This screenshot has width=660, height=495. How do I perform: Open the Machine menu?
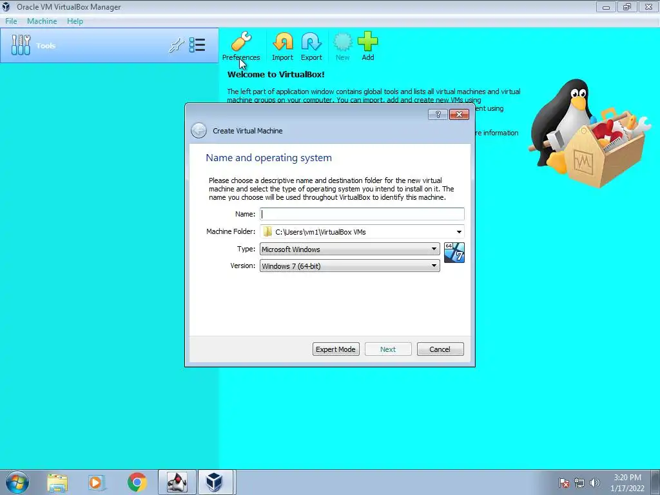[x=42, y=21]
